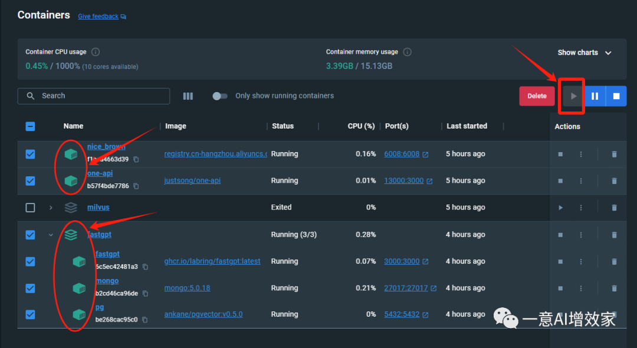The image size is (637, 348).
Task: Uncheck the nice_brown row checkbox
Action: [31, 155]
